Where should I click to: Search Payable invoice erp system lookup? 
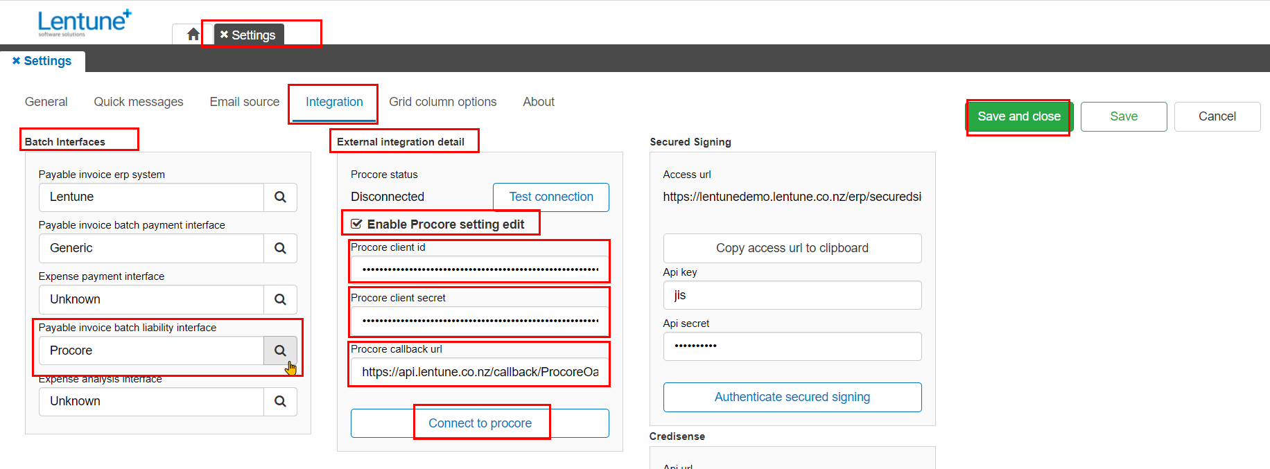tap(280, 197)
